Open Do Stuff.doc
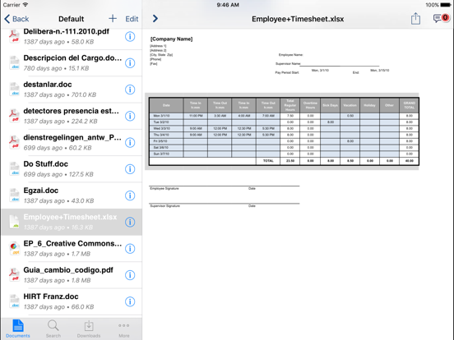454x340 pixels. [72, 169]
